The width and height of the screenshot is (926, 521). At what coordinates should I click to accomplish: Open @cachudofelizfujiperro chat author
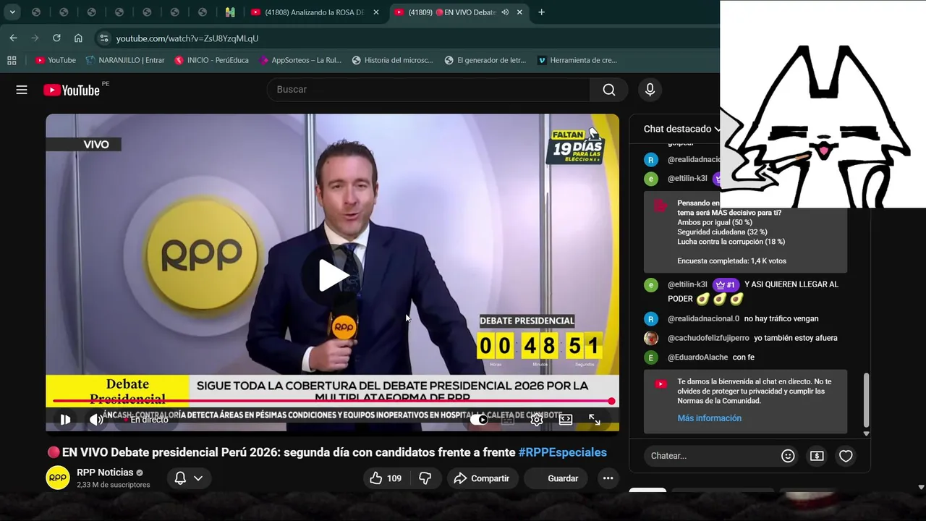tap(708, 338)
